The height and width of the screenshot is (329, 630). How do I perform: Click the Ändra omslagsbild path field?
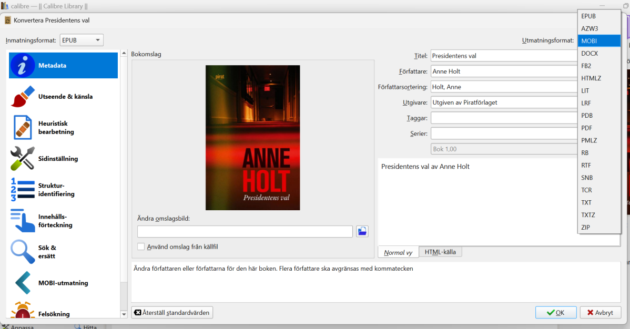click(245, 231)
